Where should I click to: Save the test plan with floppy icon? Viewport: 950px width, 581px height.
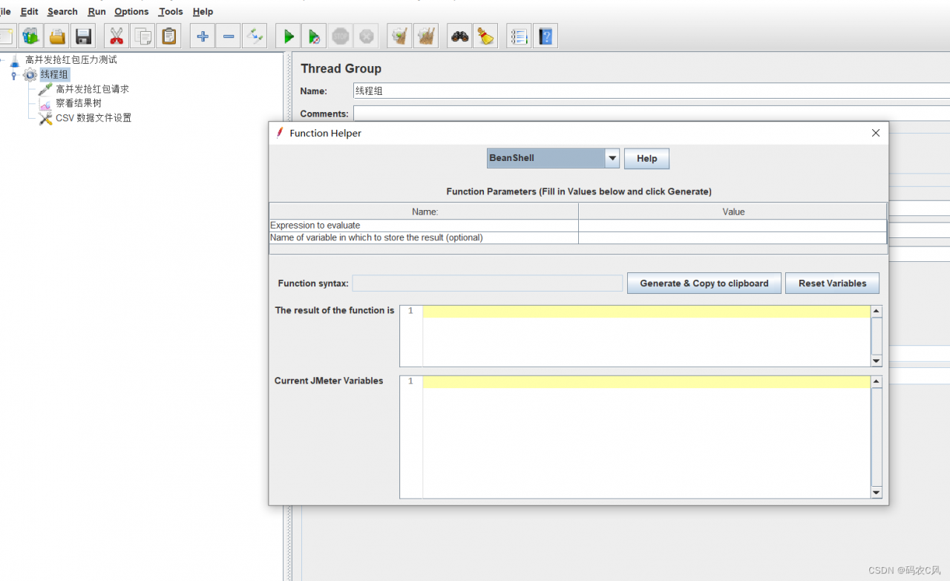coord(83,36)
